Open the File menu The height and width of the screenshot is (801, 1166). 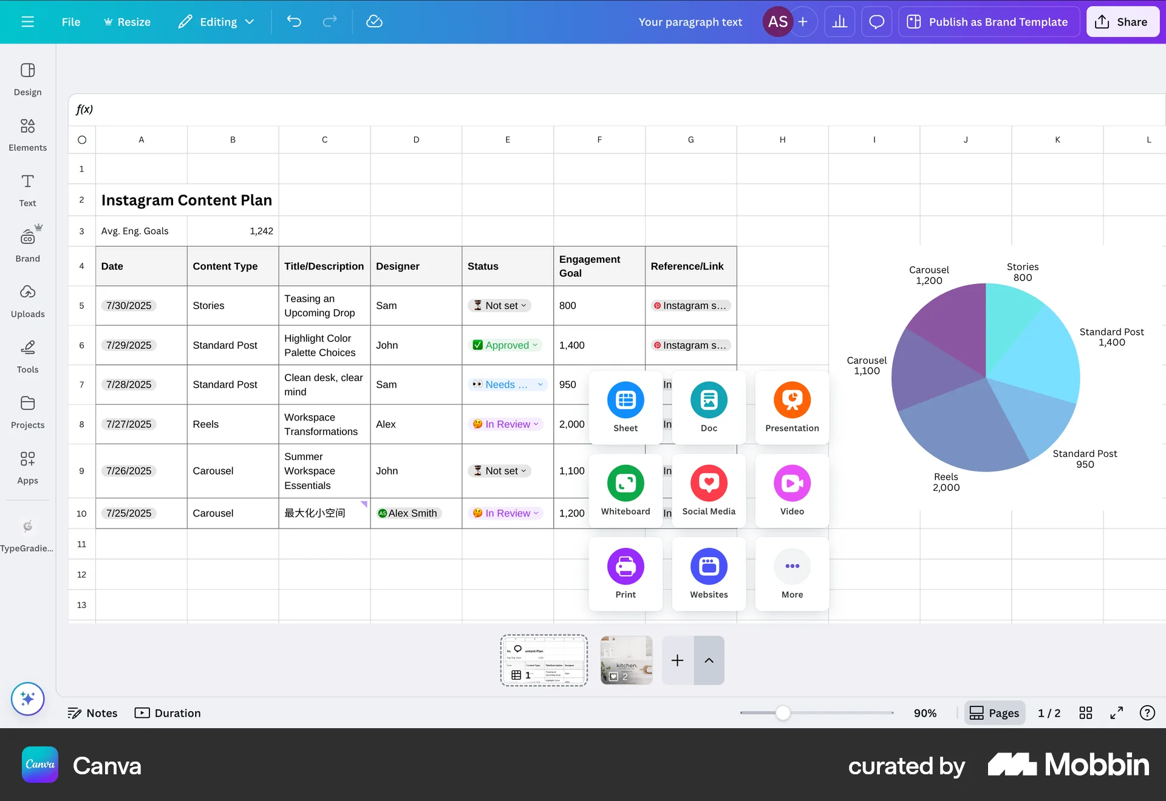click(71, 22)
